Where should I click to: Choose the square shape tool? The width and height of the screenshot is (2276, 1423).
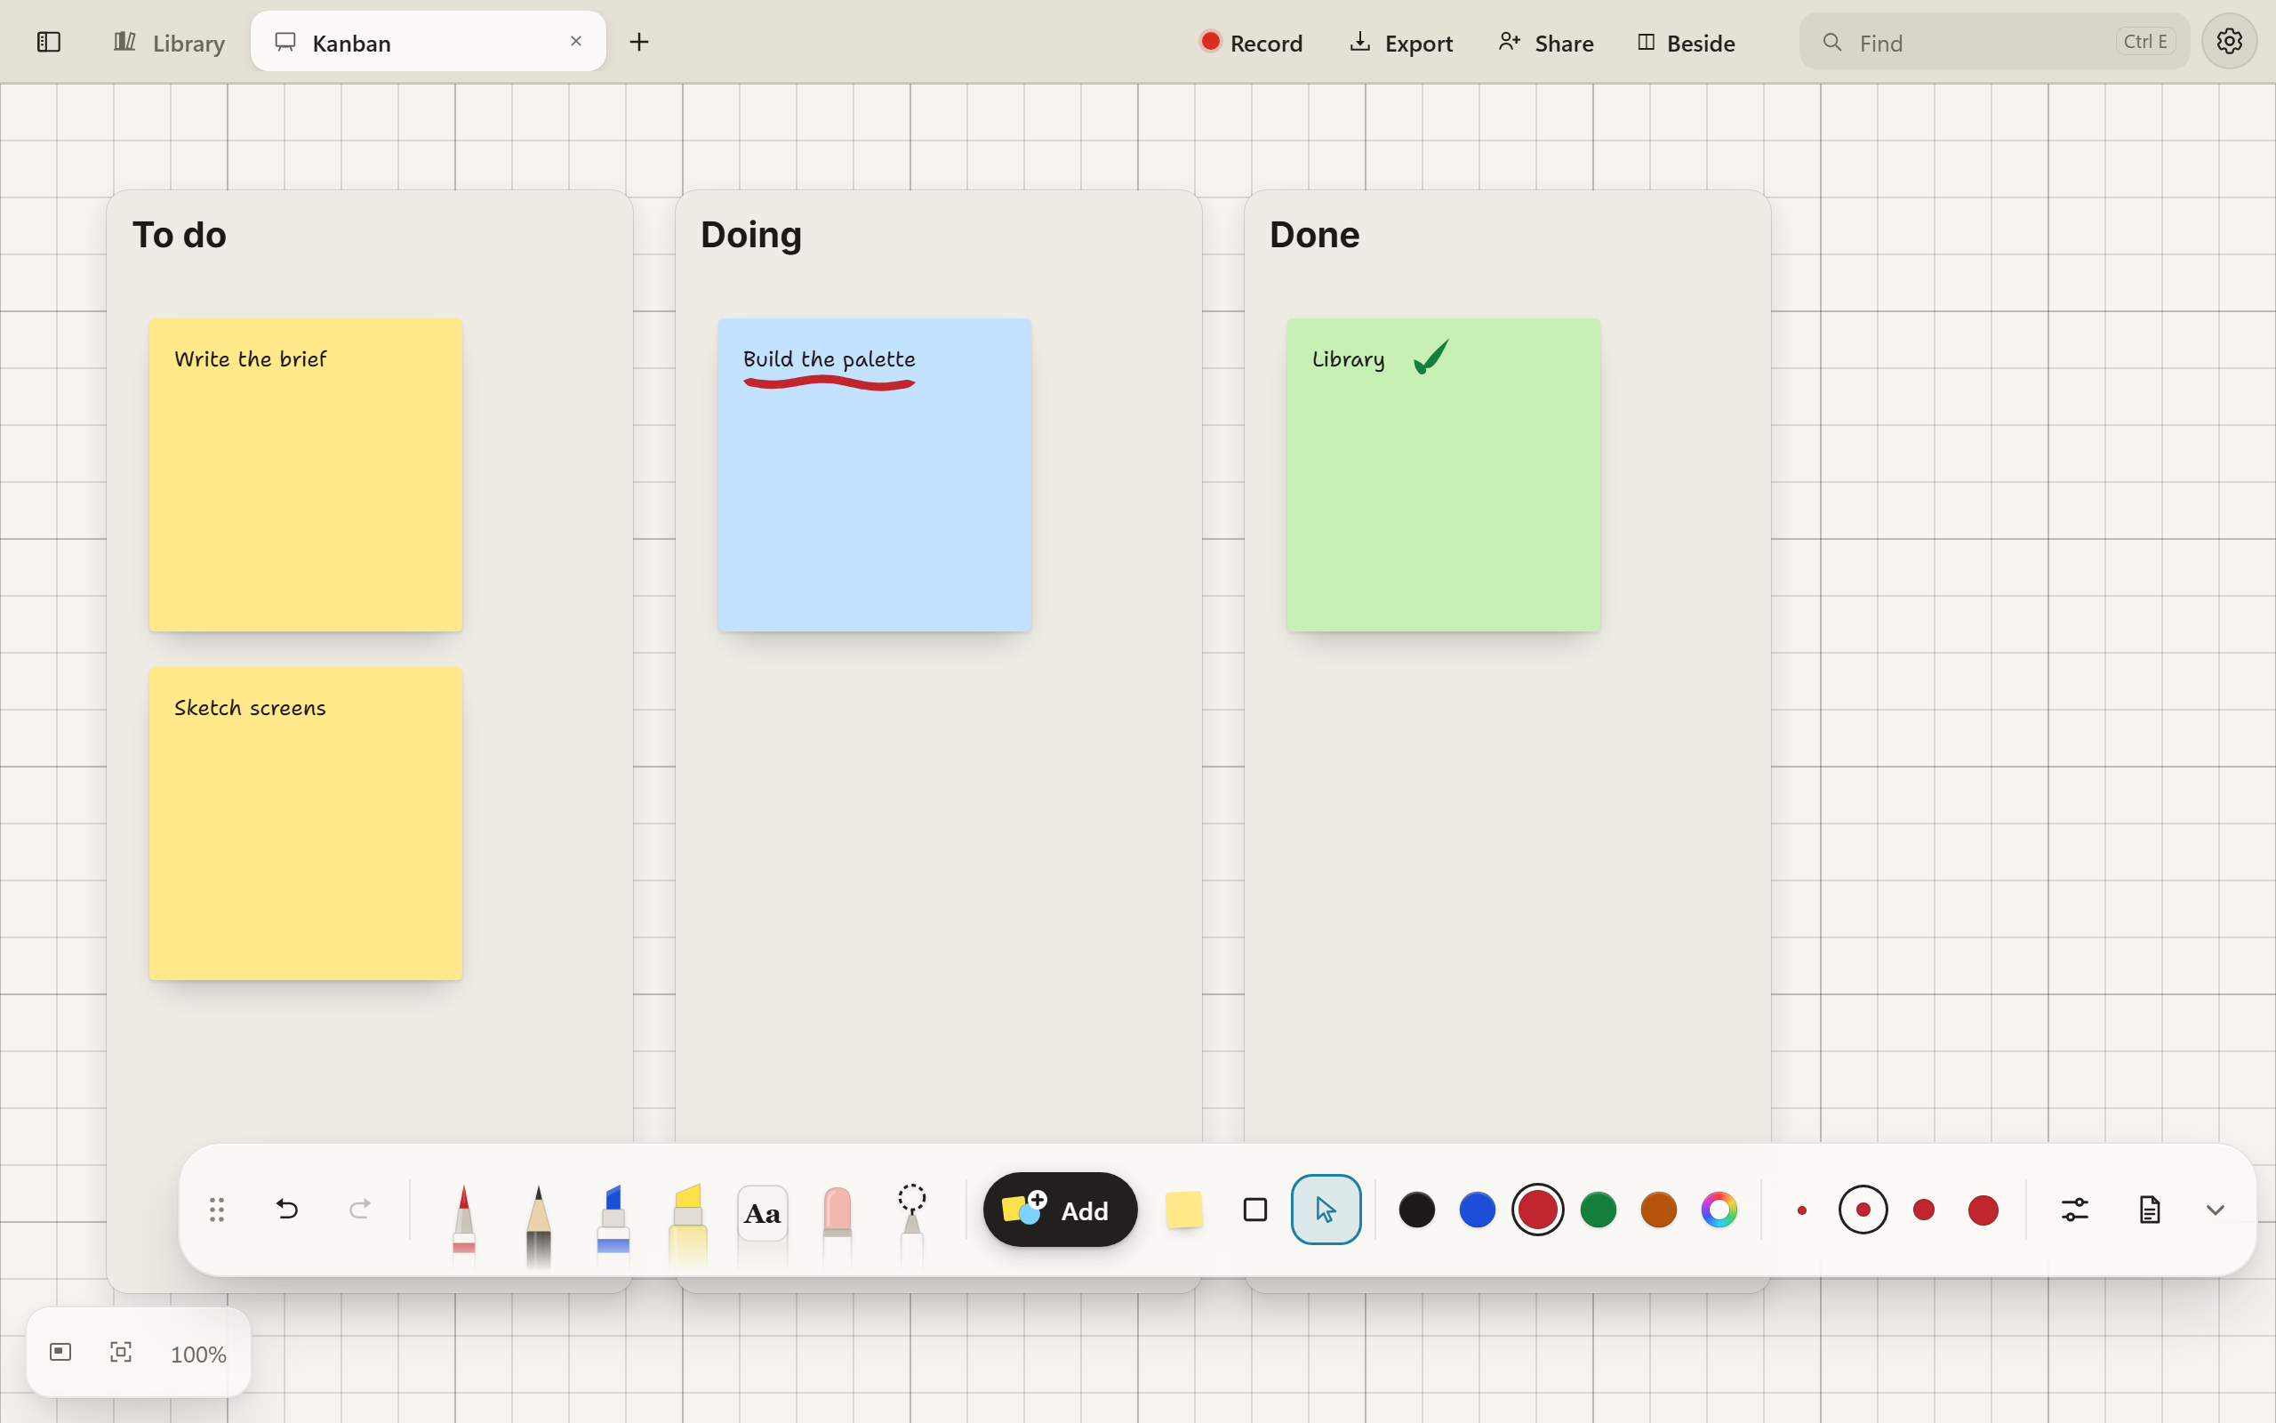click(1254, 1210)
